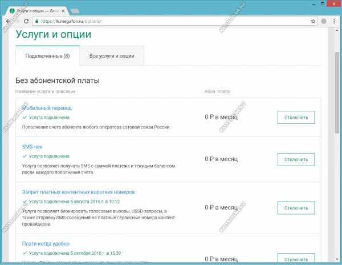Open Запрет платных контентных коротких номеров link
The width and height of the screenshot is (342, 265).
click(78, 192)
